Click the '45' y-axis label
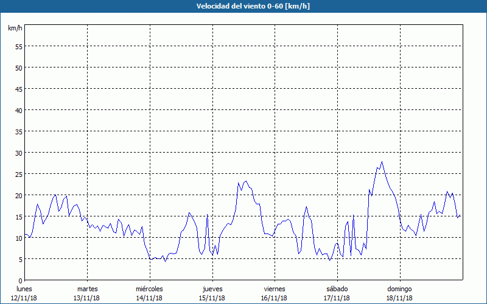Viewport: 487px width, 304px height. (19, 89)
